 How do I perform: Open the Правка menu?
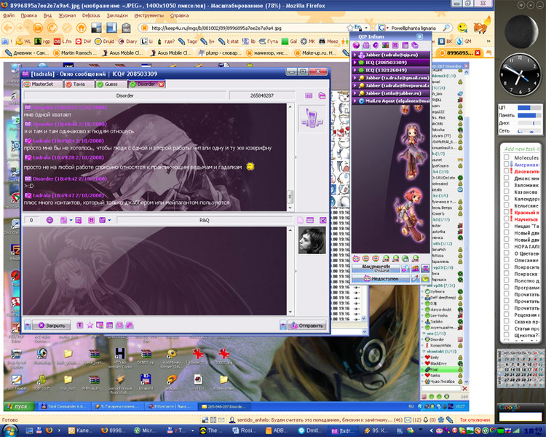[29, 15]
